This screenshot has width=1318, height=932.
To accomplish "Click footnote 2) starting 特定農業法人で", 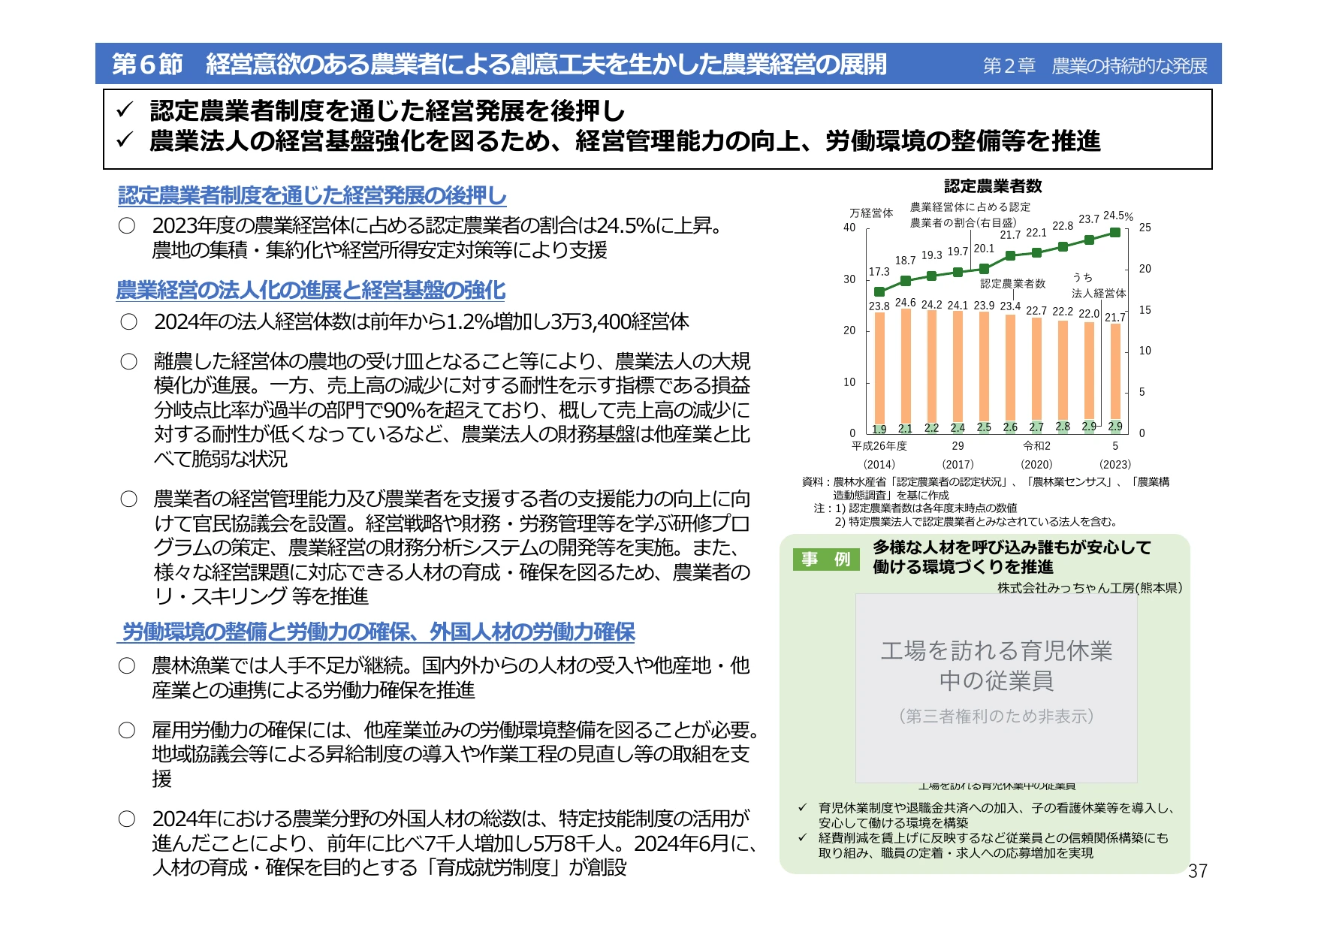I will (x=976, y=521).
